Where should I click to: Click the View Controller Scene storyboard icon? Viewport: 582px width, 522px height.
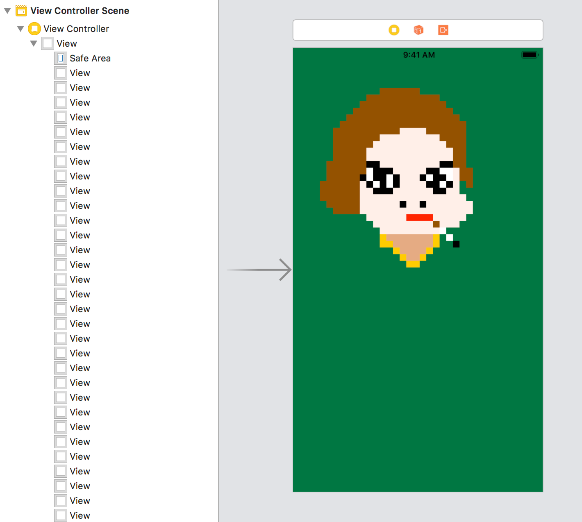(x=21, y=11)
